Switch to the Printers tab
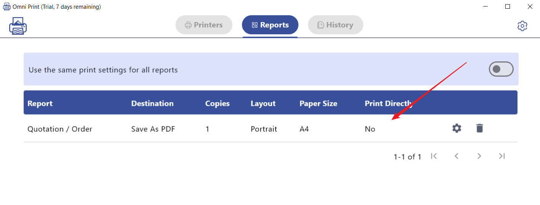Viewport: 540px width, 205px height. tap(204, 25)
